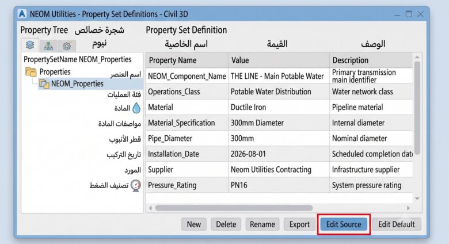Click the فئة العمليات label in tree

pos(124,94)
